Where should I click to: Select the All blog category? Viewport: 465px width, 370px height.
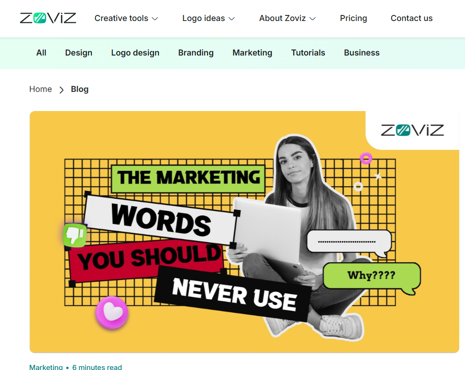pyautogui.click(x=41, y=53)
